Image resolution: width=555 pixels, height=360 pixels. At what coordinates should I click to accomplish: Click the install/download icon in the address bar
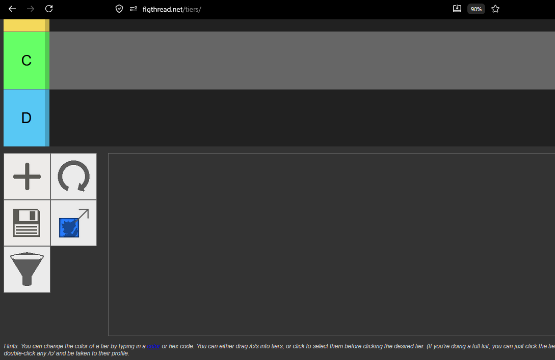coord(457,9)
